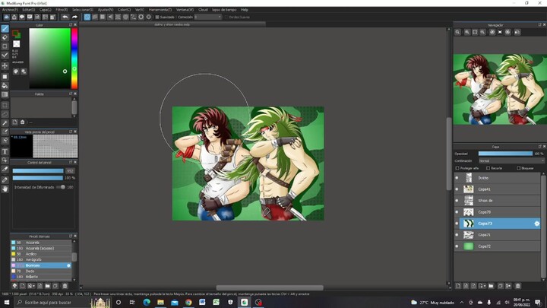Click the transparent color swatch
The width and height of the screenshot is (547, 308).
tap(17, 43)
